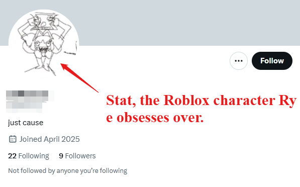Open the three-dot more options menu
This screenshot has height=187, width=300.
tap(239, 61)
